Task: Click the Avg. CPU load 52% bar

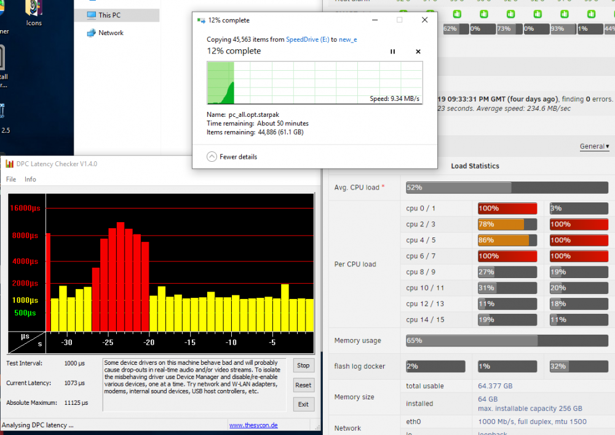Action: 507,188
